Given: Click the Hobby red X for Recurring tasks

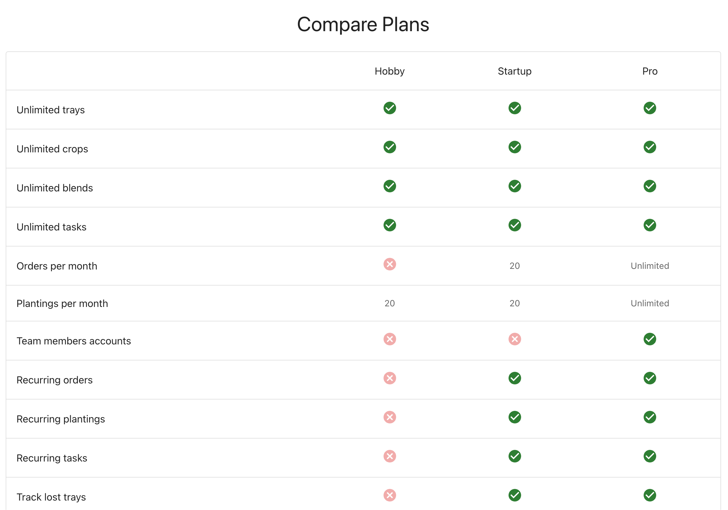Looking at the screenshot, I should (390, 456).
